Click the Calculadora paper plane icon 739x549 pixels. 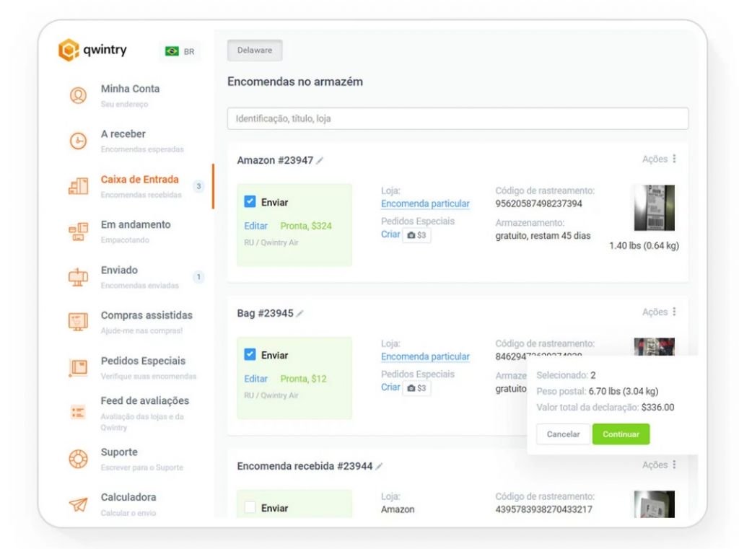78,504
